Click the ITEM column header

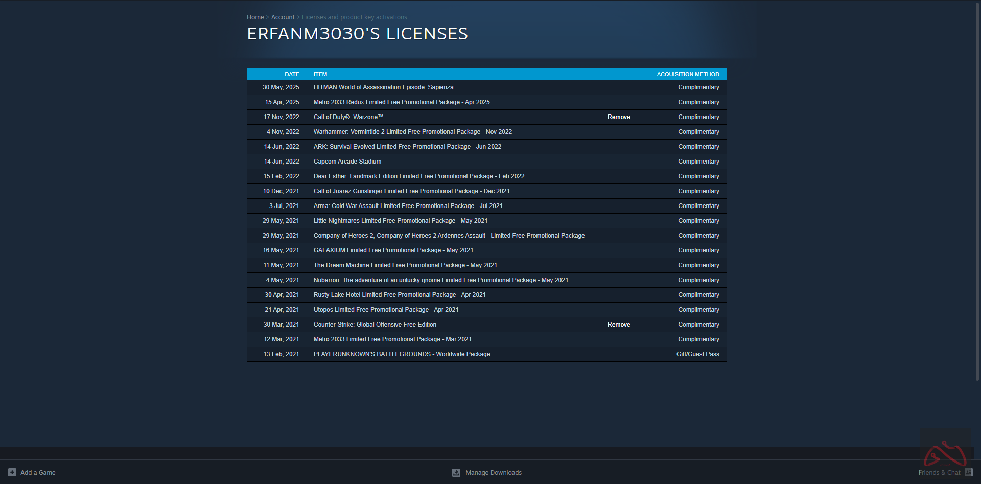[320, 74]
